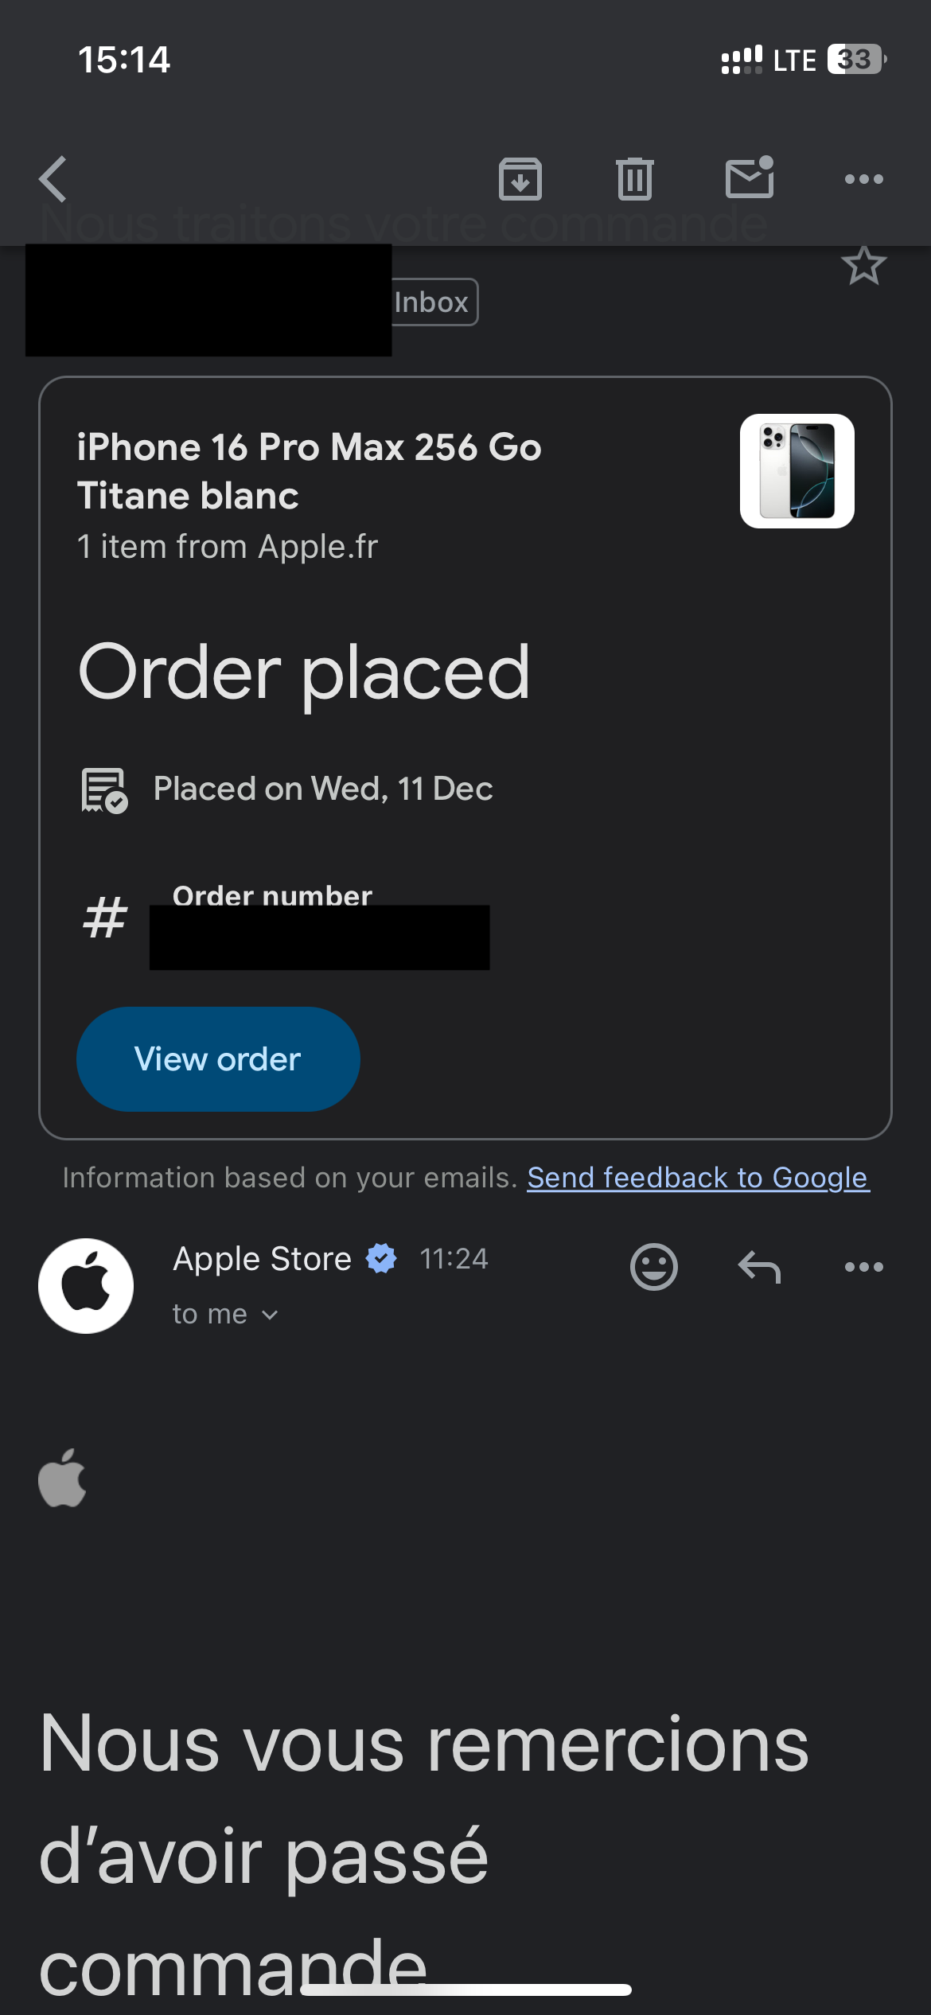Tap the Apple Store sender name
The image size is (931, 2015).
263,1259
